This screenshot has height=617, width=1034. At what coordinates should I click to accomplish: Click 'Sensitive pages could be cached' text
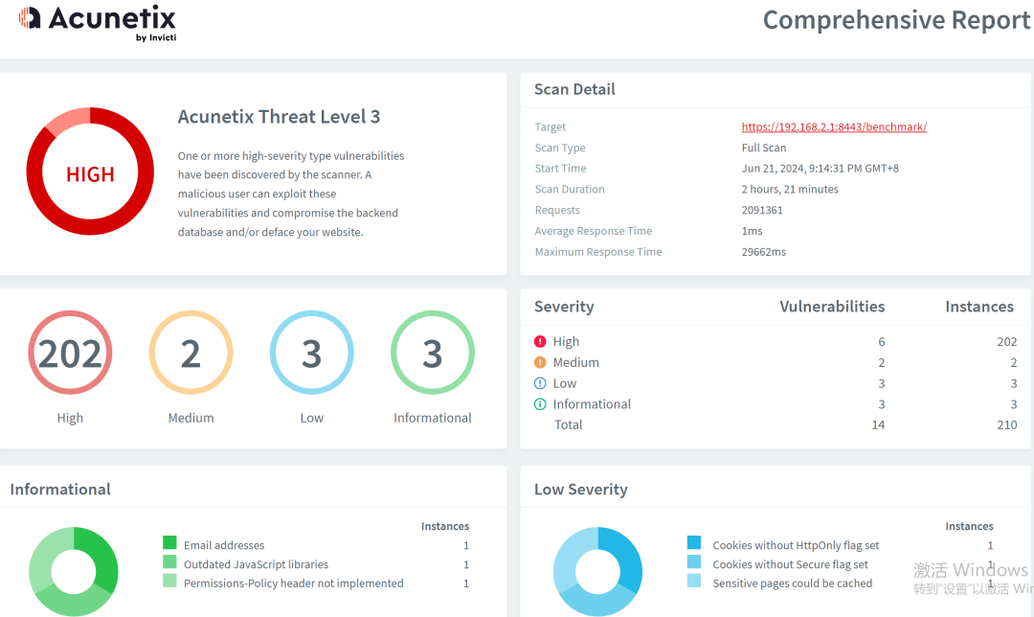coord(792,583)
